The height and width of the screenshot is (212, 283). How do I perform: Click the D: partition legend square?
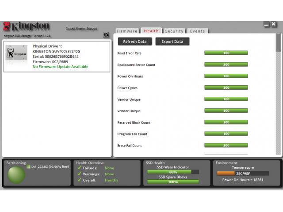[28, 167]
